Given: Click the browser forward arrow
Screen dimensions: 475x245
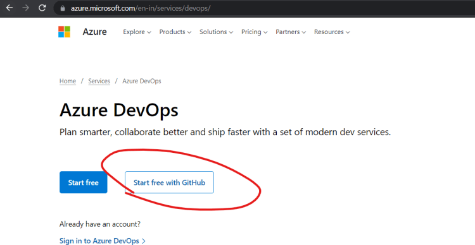Looking at the screenshot, I should click(26, 8).
